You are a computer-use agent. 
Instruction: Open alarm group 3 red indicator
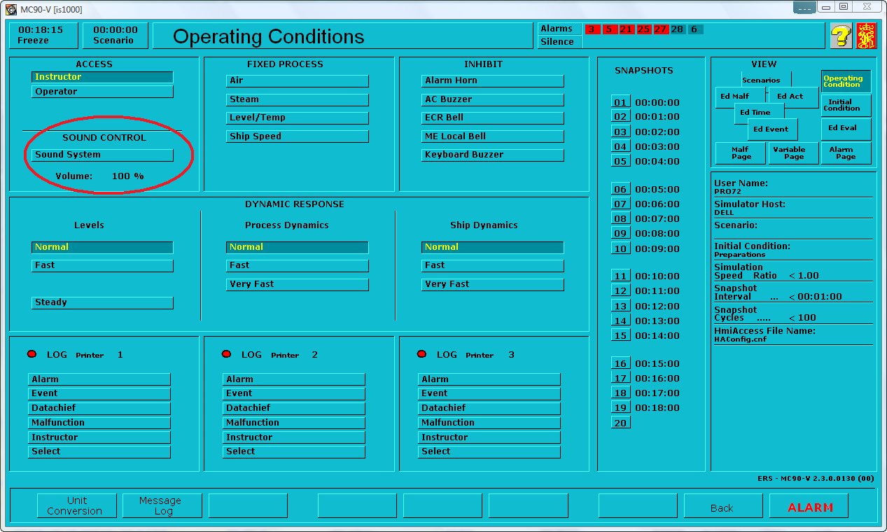[592, 29]
